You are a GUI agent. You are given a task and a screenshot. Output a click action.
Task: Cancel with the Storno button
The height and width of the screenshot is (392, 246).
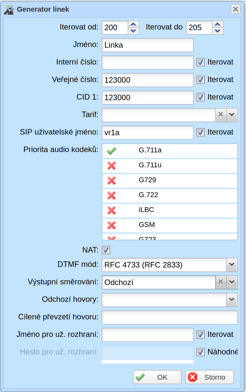click(210, 377)
